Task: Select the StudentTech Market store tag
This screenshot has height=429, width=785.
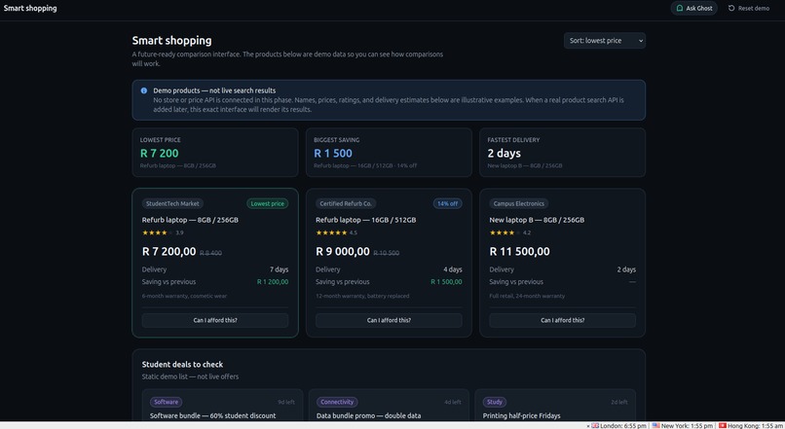Action: tap(172, 203)
